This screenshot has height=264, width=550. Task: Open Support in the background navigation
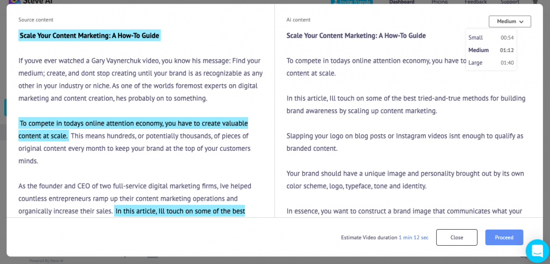[x=510, y=2]
